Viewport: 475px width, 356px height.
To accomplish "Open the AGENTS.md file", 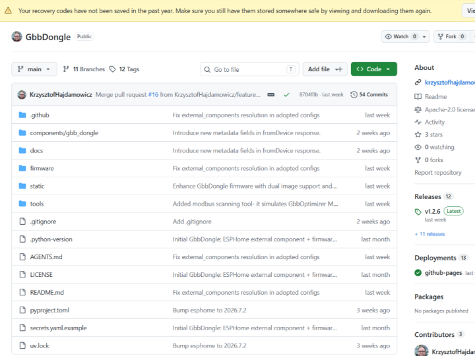I will 46,257.
